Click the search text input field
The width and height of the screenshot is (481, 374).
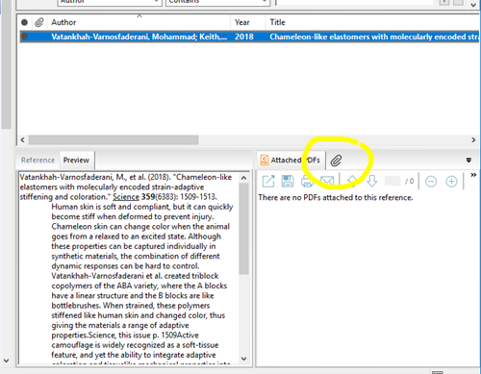coord(355,2)
